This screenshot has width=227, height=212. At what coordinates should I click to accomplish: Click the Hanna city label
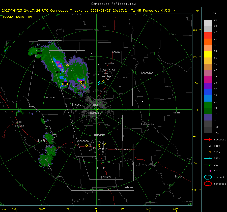coord(176,112)
